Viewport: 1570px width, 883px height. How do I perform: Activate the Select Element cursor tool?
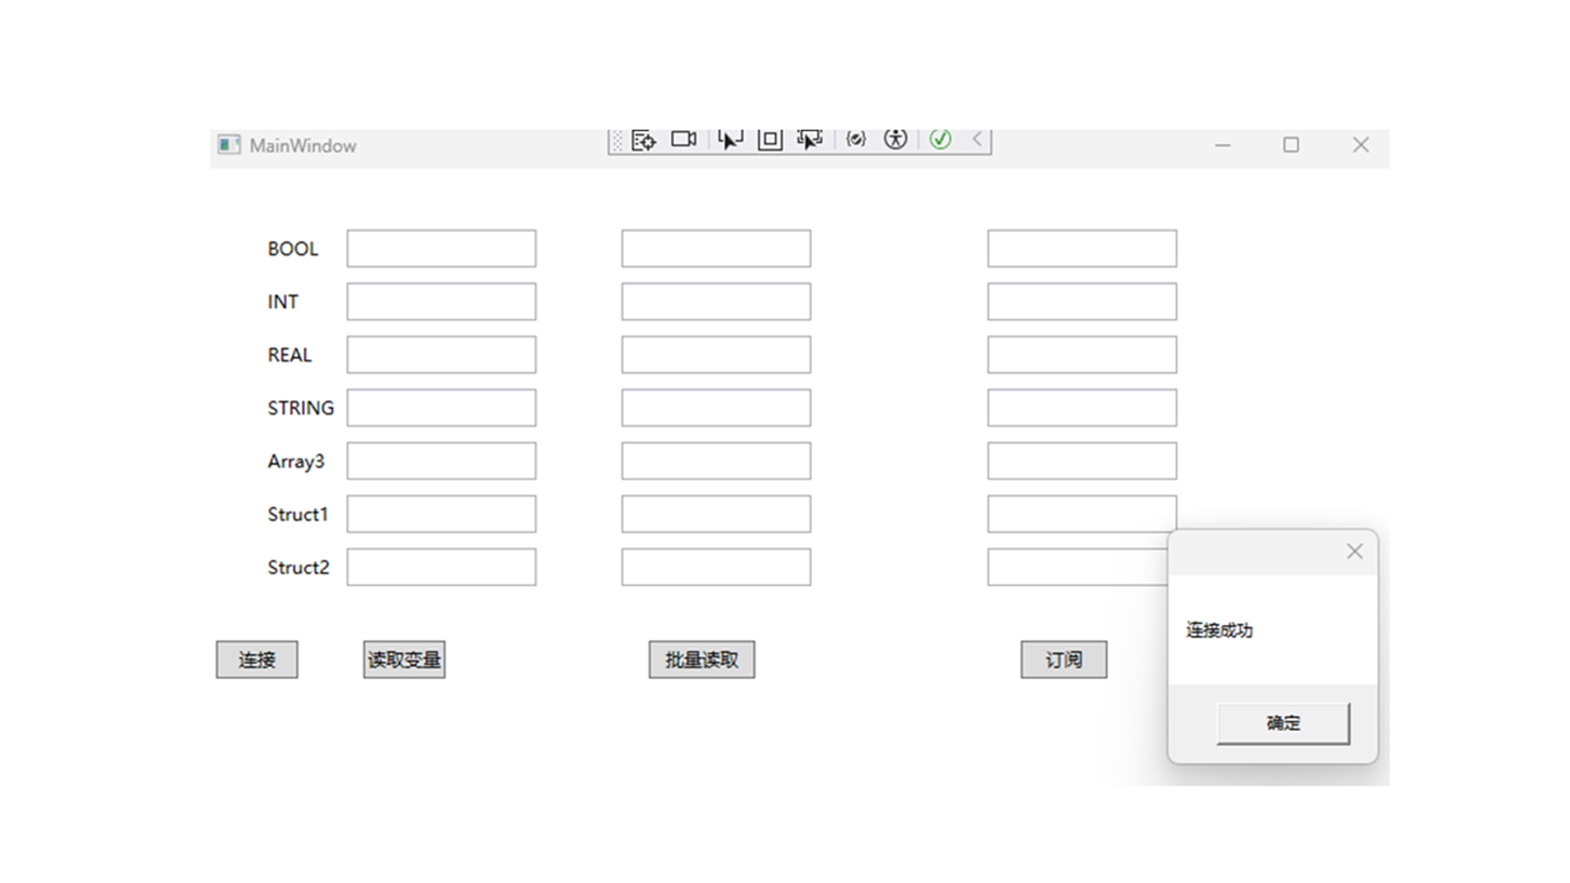[x=729, y=140]
